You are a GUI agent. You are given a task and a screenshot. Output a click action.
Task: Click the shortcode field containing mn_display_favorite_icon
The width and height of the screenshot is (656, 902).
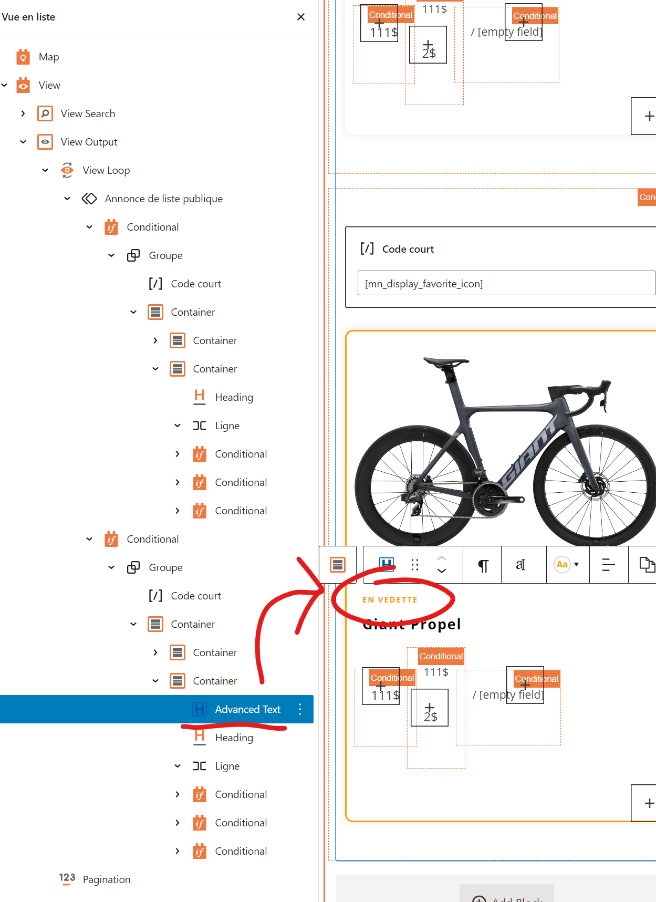click(x=506, y=284)
